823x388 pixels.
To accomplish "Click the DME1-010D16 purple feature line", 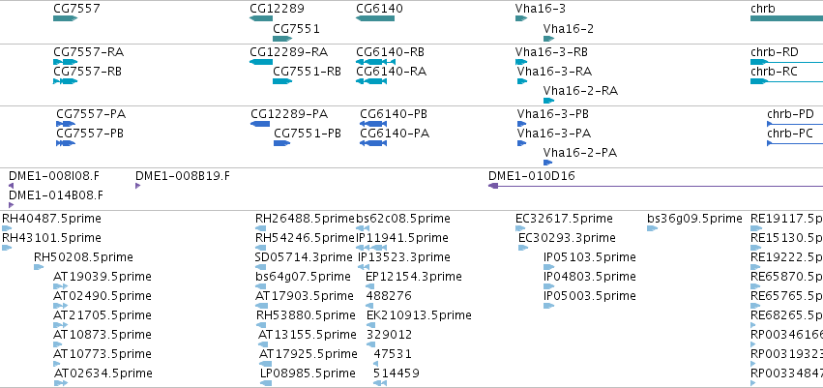I will point(656,186).
